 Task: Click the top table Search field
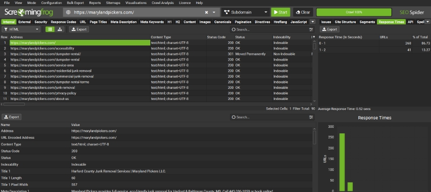coord(269,29)
